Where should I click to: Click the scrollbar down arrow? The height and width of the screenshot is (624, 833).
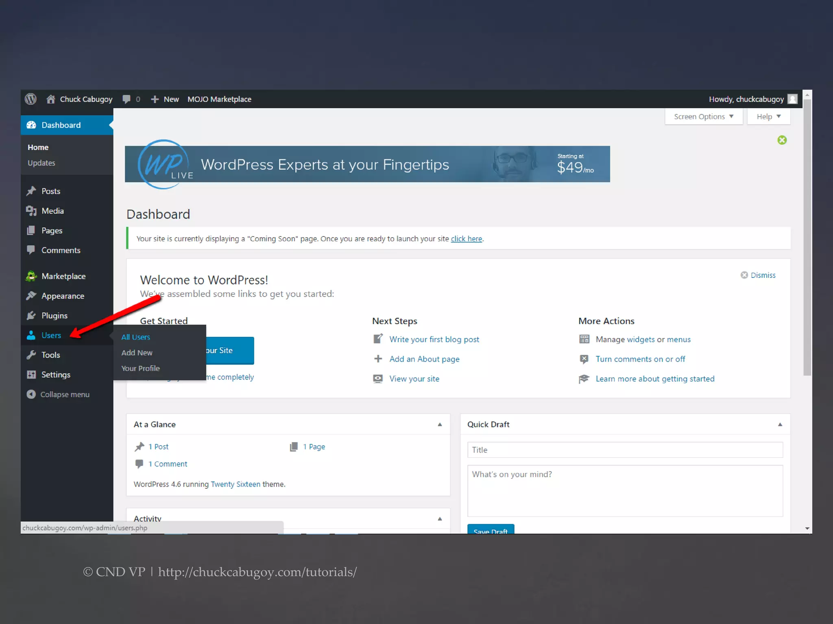click(x=807, y=529)
